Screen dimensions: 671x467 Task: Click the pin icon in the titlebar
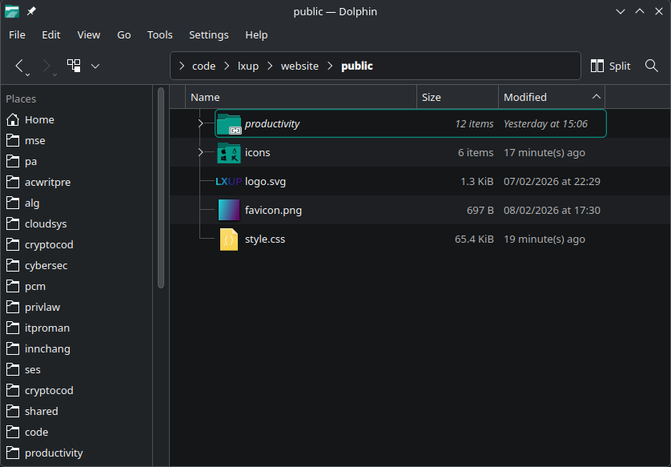(30, 11)
